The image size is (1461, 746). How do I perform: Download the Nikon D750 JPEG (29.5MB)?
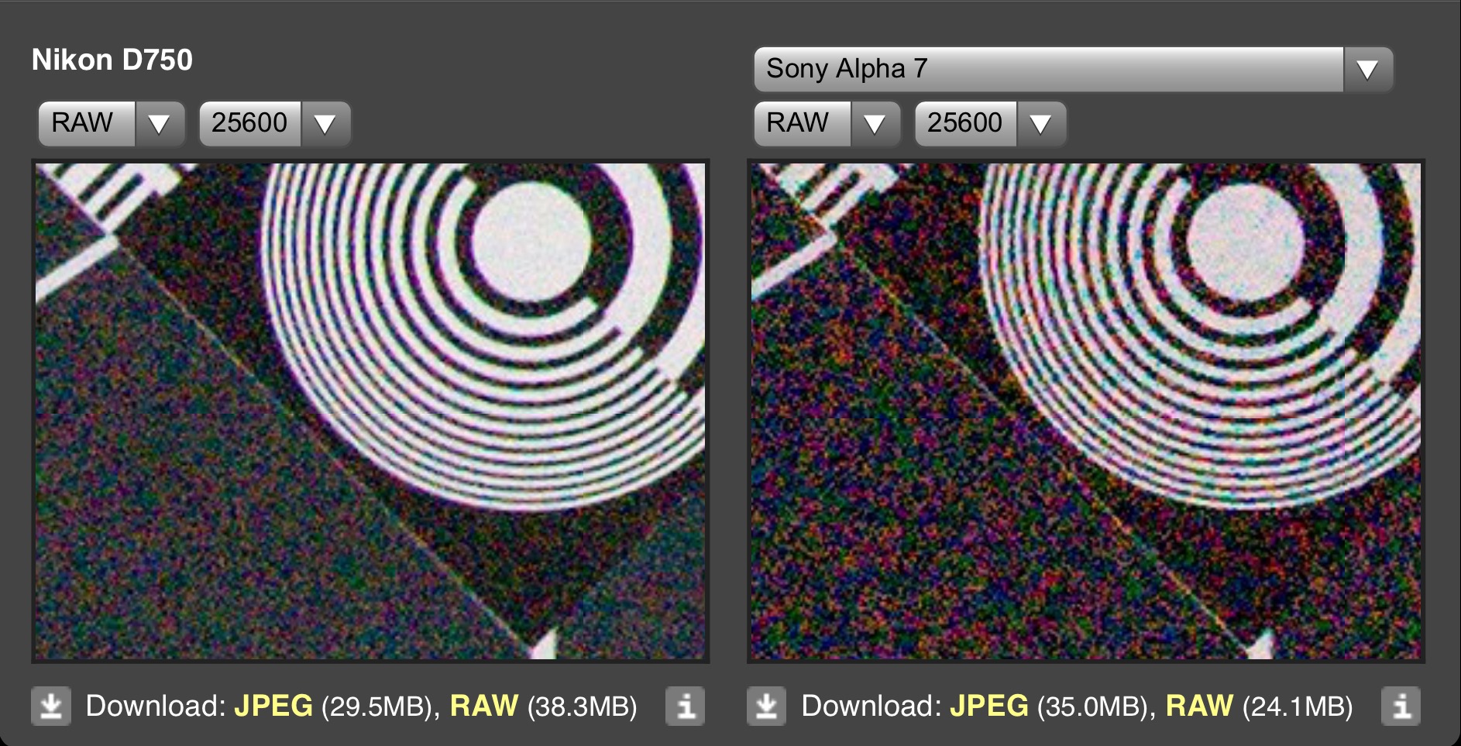[x=273, y=706]
